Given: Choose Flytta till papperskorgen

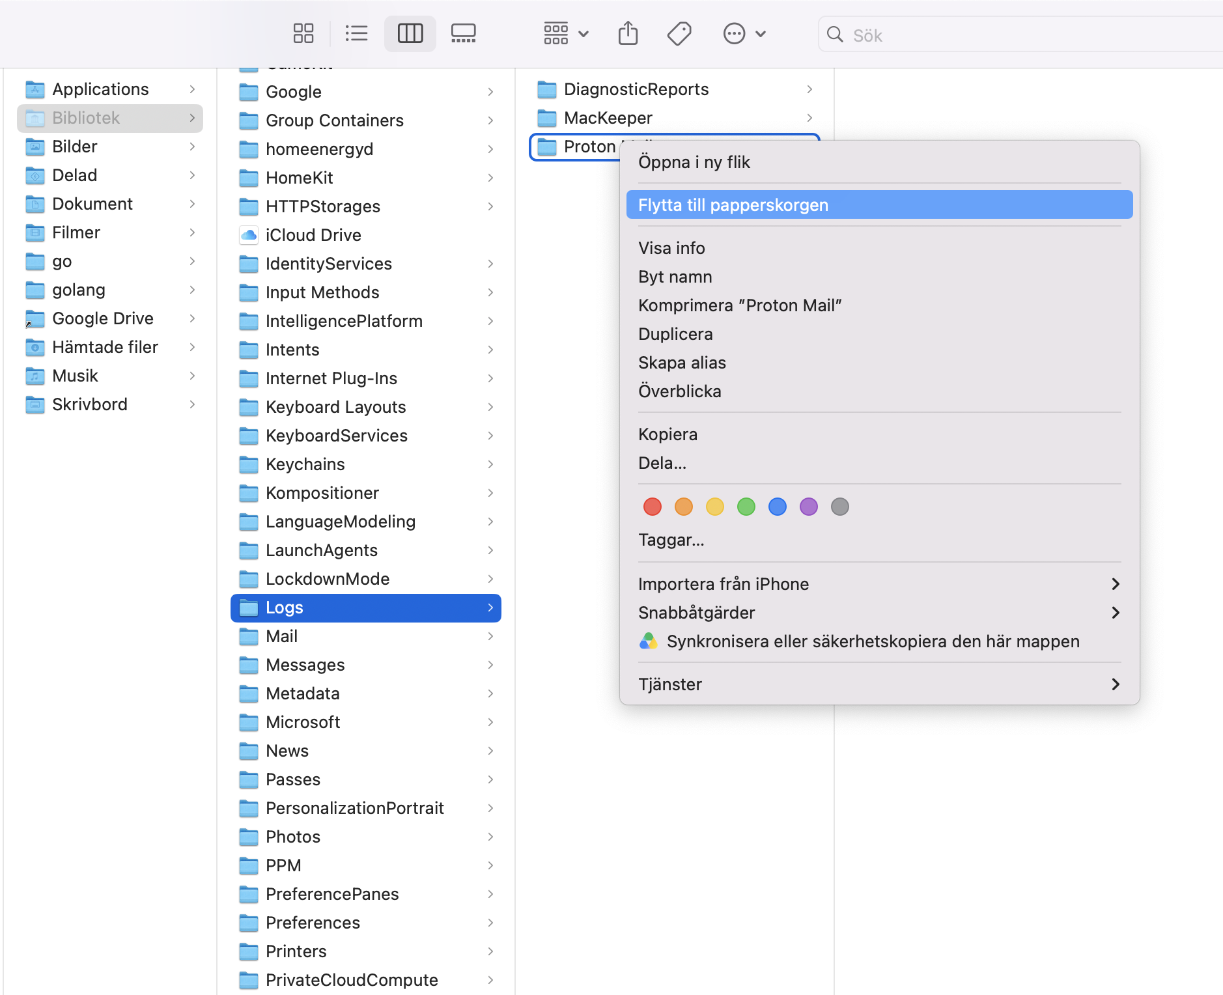Looking at the screenshot, I should [x=879, y=205].
